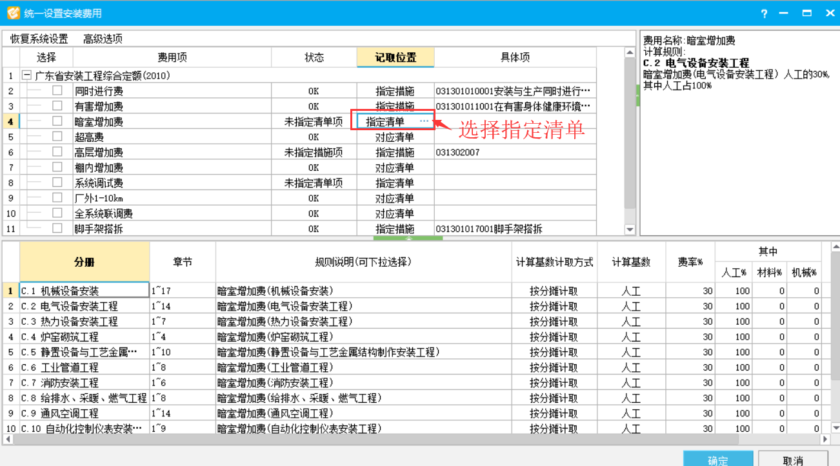Viewport: 840px width, 466px height.
Task: Check the 厂外1-10km checkbox
Action: tap(57, 198)
